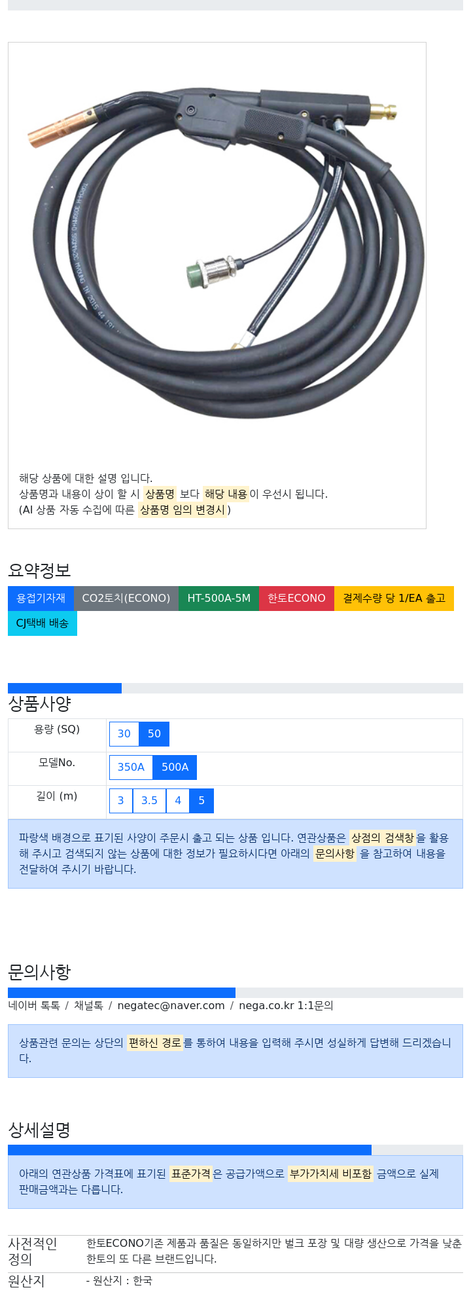Select the CJ택배 배송 tag

[x=43, y=623]
